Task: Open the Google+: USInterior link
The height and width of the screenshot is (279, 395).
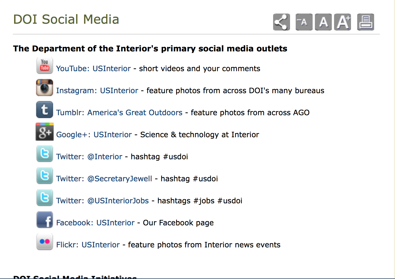Action: [94, 135]
